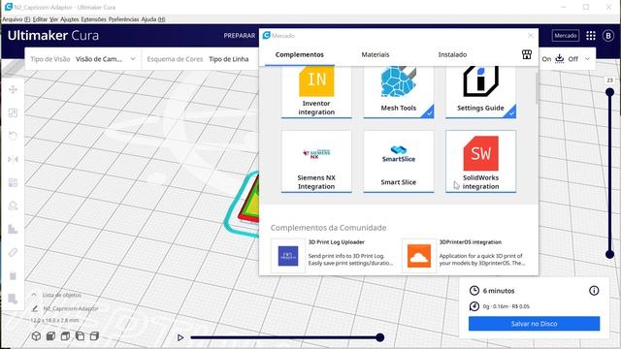Select the Mirror tool in left toolbar

pyautogui.click(x=13, y=159)
